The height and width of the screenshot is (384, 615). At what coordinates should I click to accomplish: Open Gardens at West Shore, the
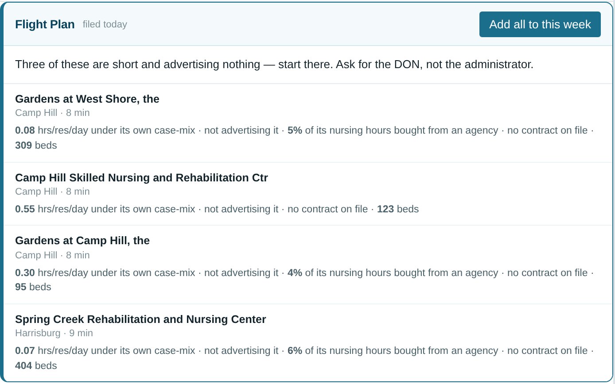(87, 99)
